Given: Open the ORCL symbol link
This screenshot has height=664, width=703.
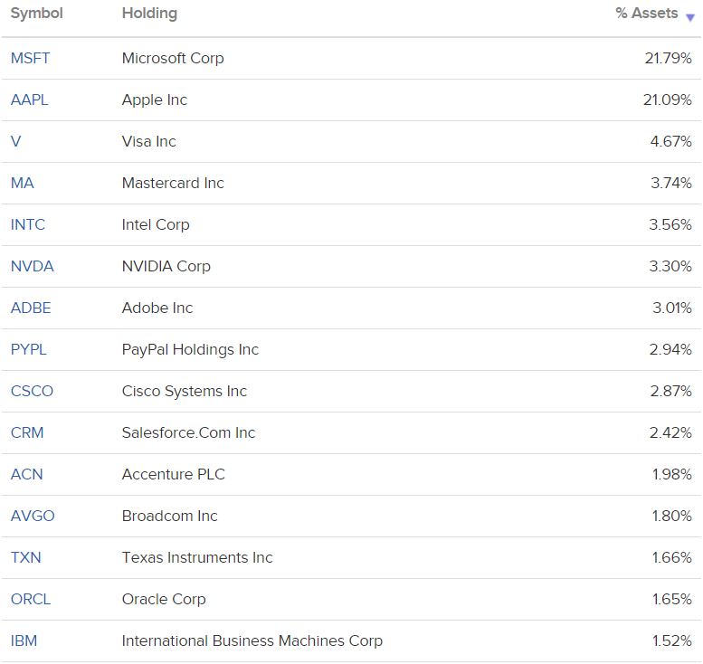Looking at the screenshot, I should (31, 600).
